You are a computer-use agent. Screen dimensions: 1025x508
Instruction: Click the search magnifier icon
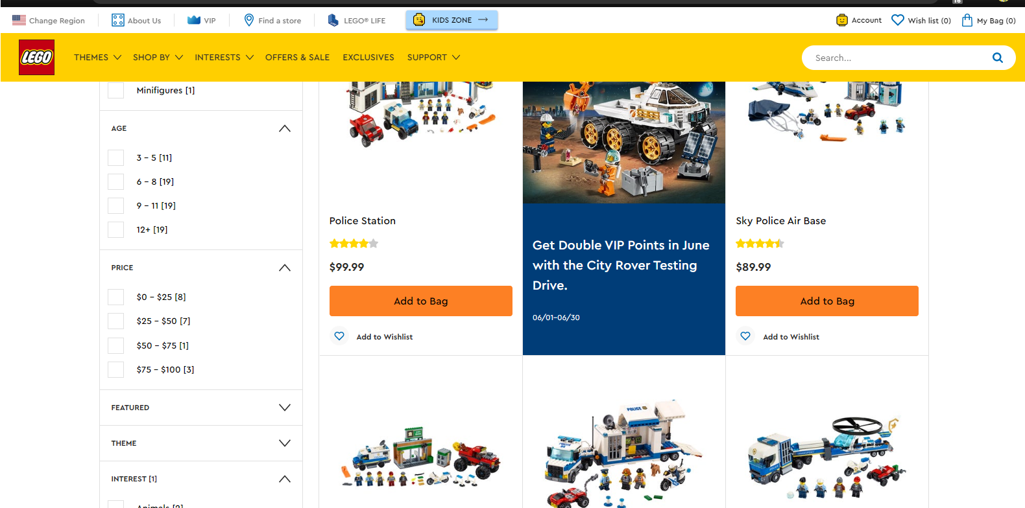[997, 58]
